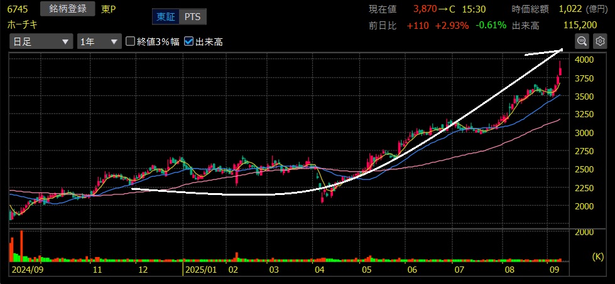615x284 pixels.
Task: Open the 1年 period dropdown
Action: (x=99, y=42)
